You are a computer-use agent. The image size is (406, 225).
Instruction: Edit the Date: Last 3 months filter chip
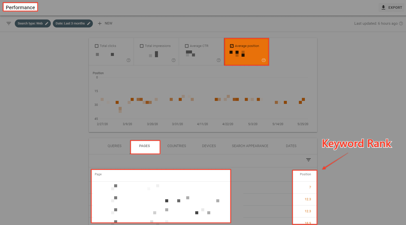(73, 23)
